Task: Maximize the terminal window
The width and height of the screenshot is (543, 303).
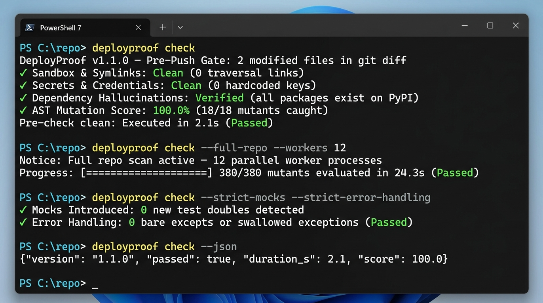Action: [490, 26]
